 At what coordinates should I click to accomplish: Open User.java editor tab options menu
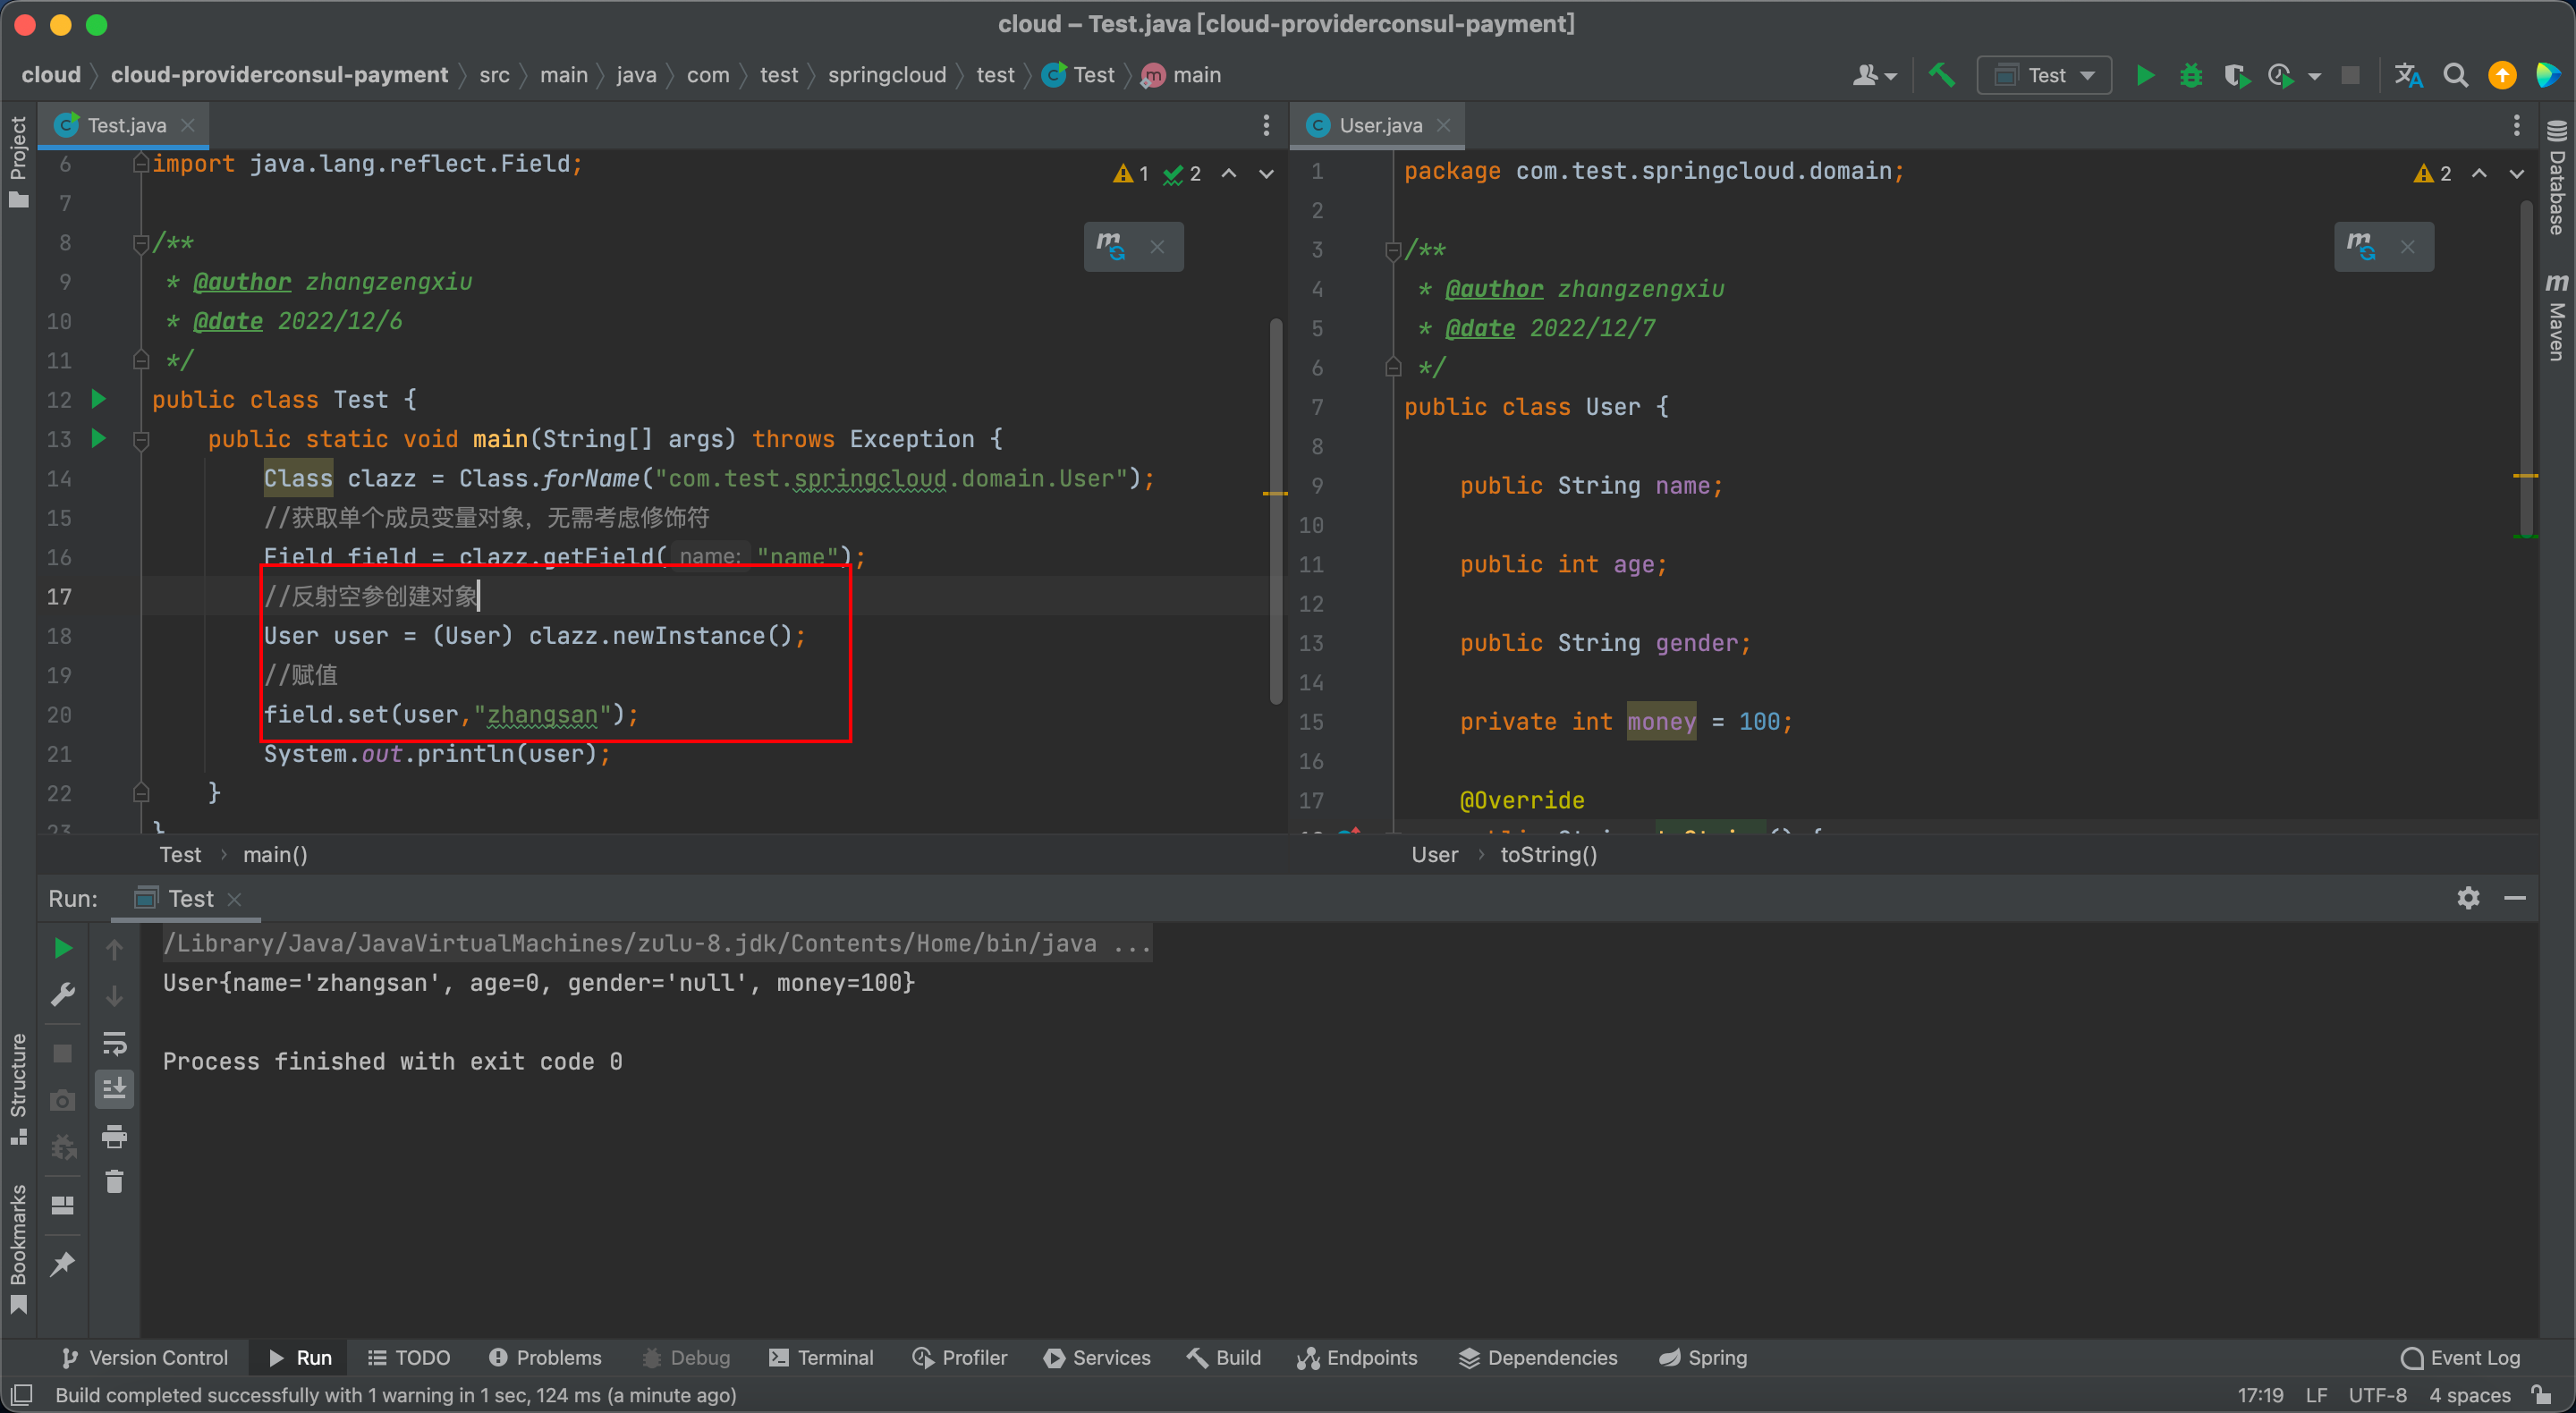(2517, 125)
